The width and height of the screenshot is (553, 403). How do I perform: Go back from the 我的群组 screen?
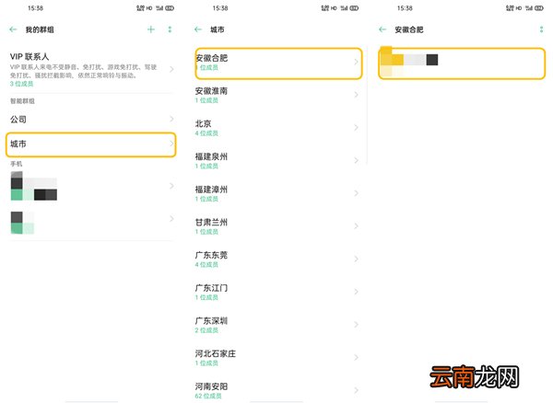pos(13,29)
